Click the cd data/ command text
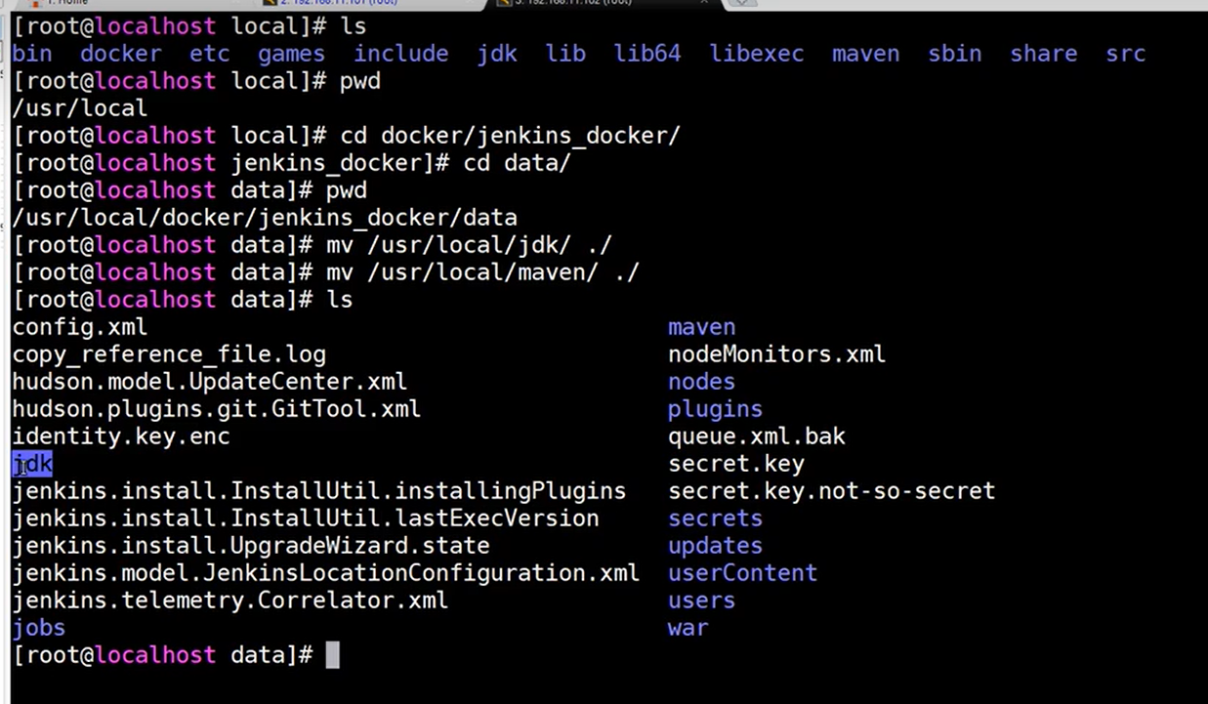 pos(518,163)
